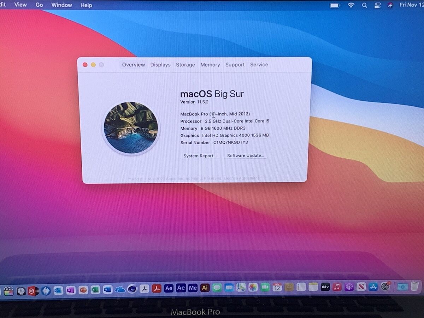
Task: Click the battery status menu bar icon
Action: pyautogui.click(x=335, y=5)
